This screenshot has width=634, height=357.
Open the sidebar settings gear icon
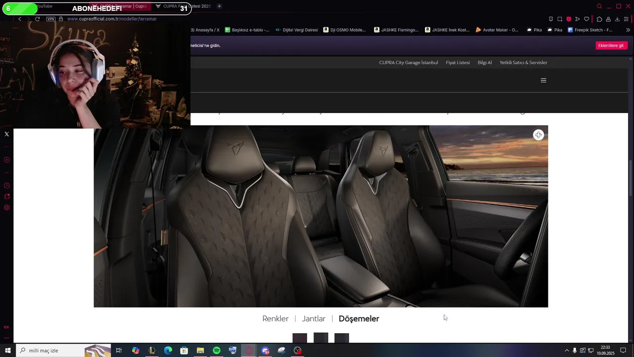pos(7,208)
